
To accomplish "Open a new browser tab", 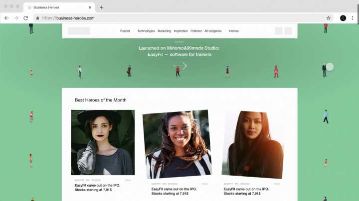I will pos(101,7).
